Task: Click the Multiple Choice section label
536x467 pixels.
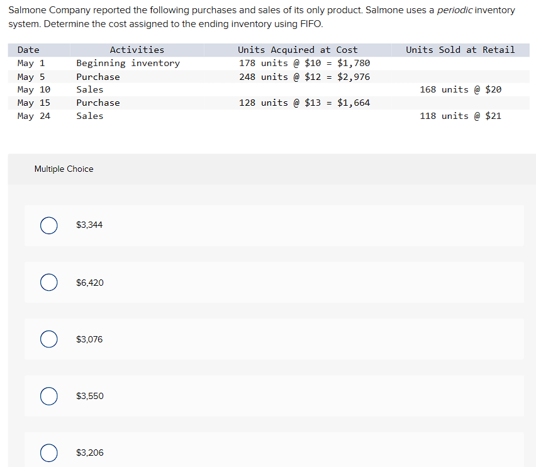Action: tap(64, 169)
